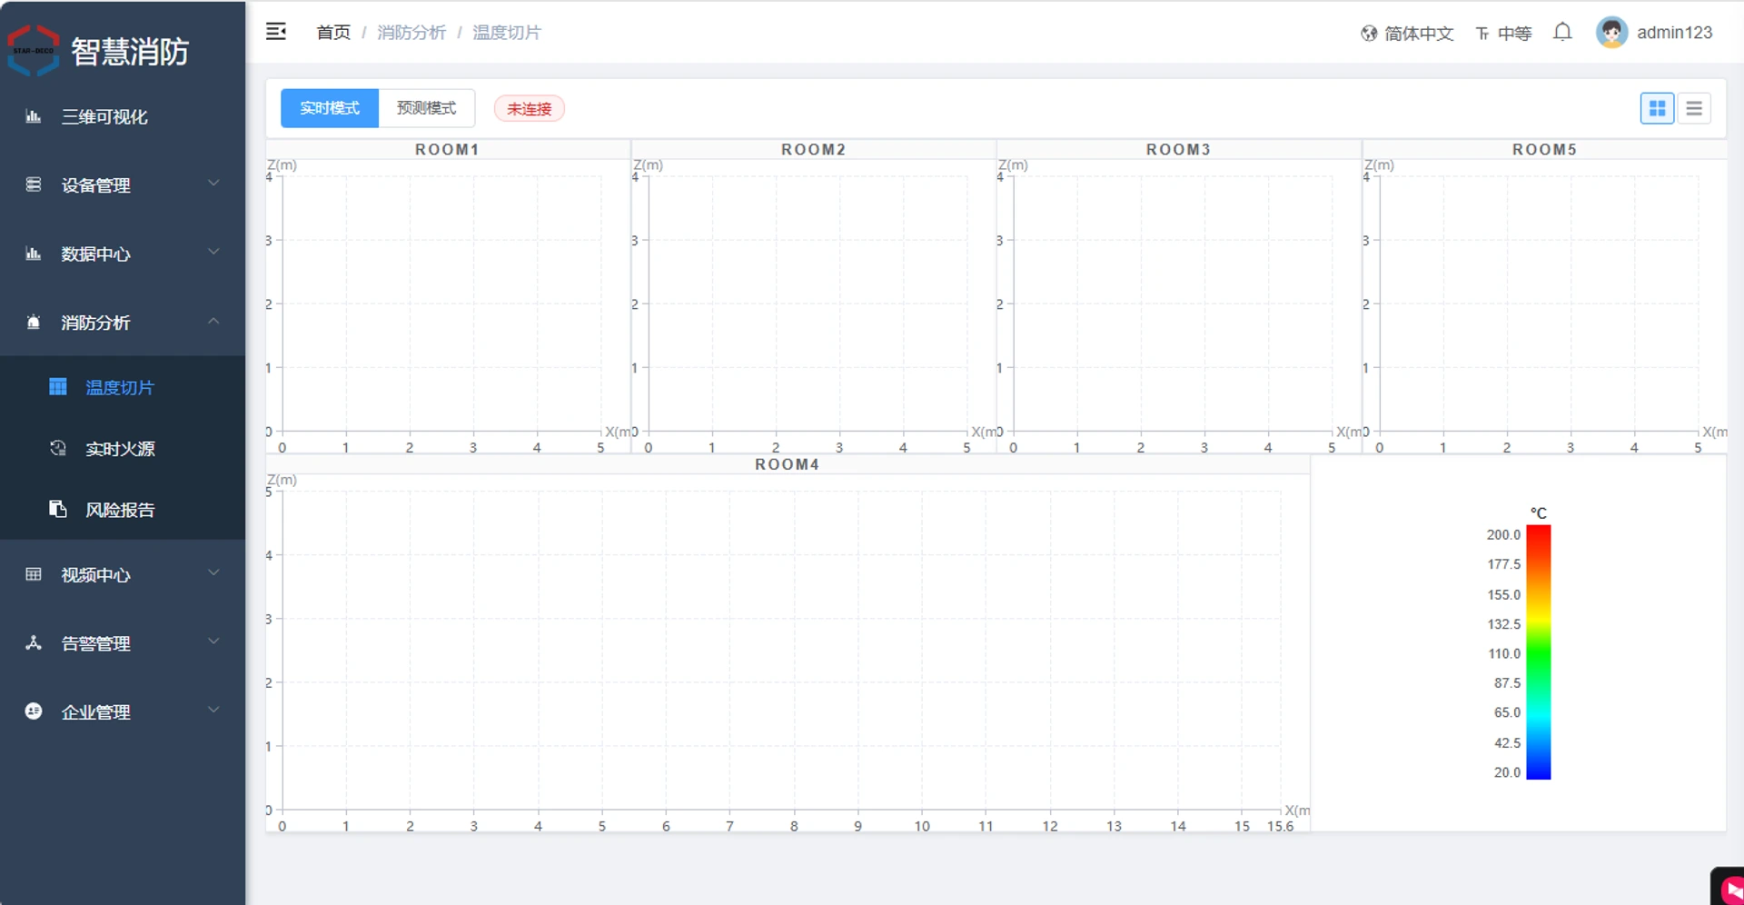This screenshot has height=905, width=1744.
Task: Collapse the sidebar with the hamburger icon
Action: pyautogui.click(x=276, y=32)
